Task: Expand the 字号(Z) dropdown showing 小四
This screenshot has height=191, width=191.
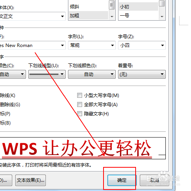Action: tap(142, 45)
